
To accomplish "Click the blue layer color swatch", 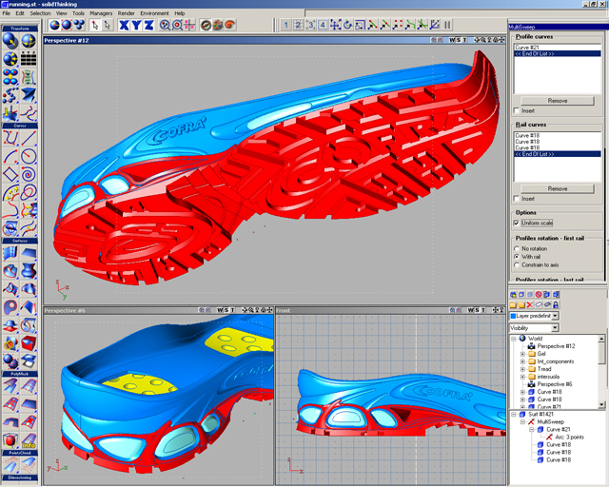I will pyautogui.click(x=514, y=316).
